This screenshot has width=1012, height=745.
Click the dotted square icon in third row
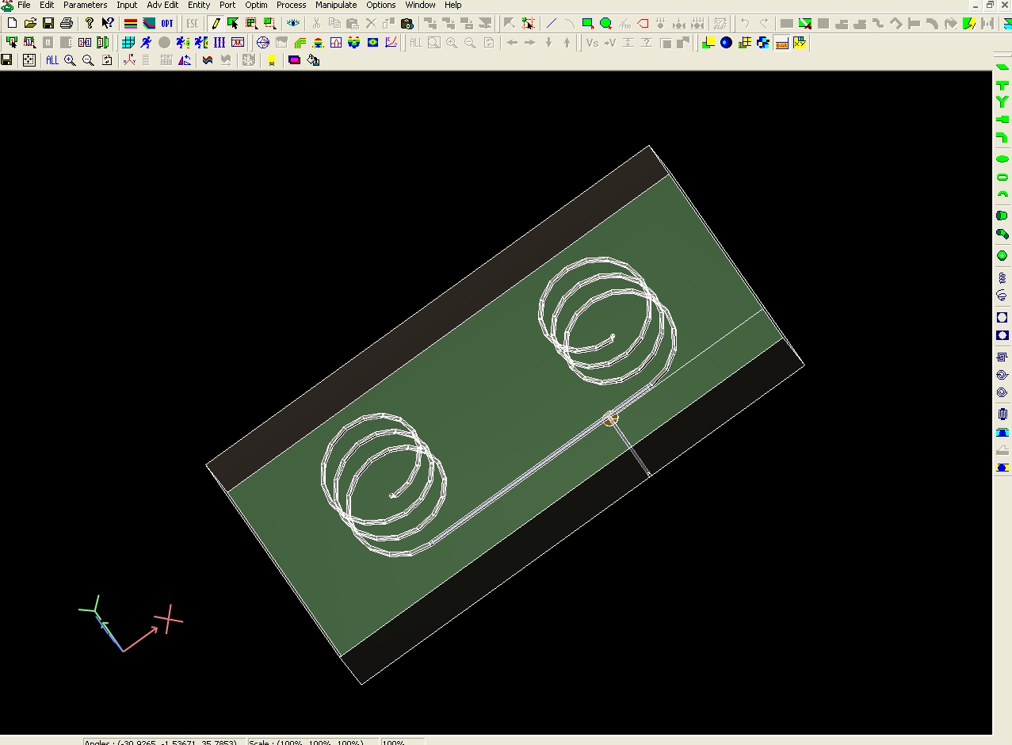(29, 60)
